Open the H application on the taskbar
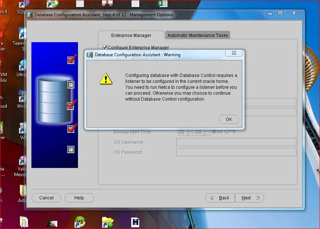The width and height of the screenshot is (320, 229). coord(136,222)
